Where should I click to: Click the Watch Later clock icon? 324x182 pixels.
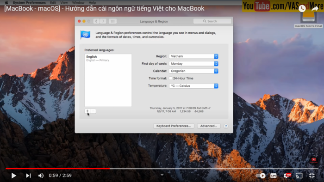tap(302, 8)
